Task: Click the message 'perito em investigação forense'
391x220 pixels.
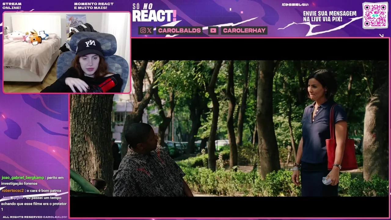Action: 33,181
